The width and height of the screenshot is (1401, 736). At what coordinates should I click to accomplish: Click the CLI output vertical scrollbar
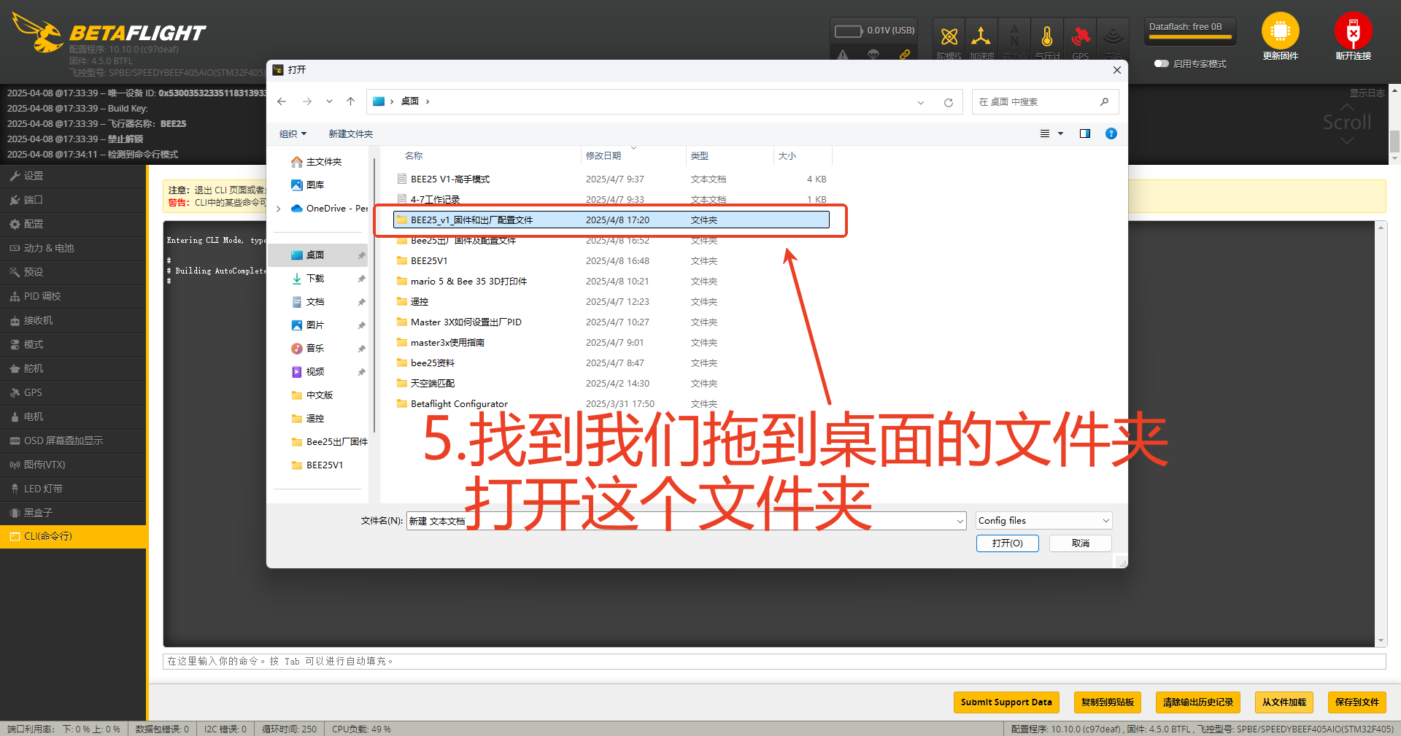click(1381, 433)
